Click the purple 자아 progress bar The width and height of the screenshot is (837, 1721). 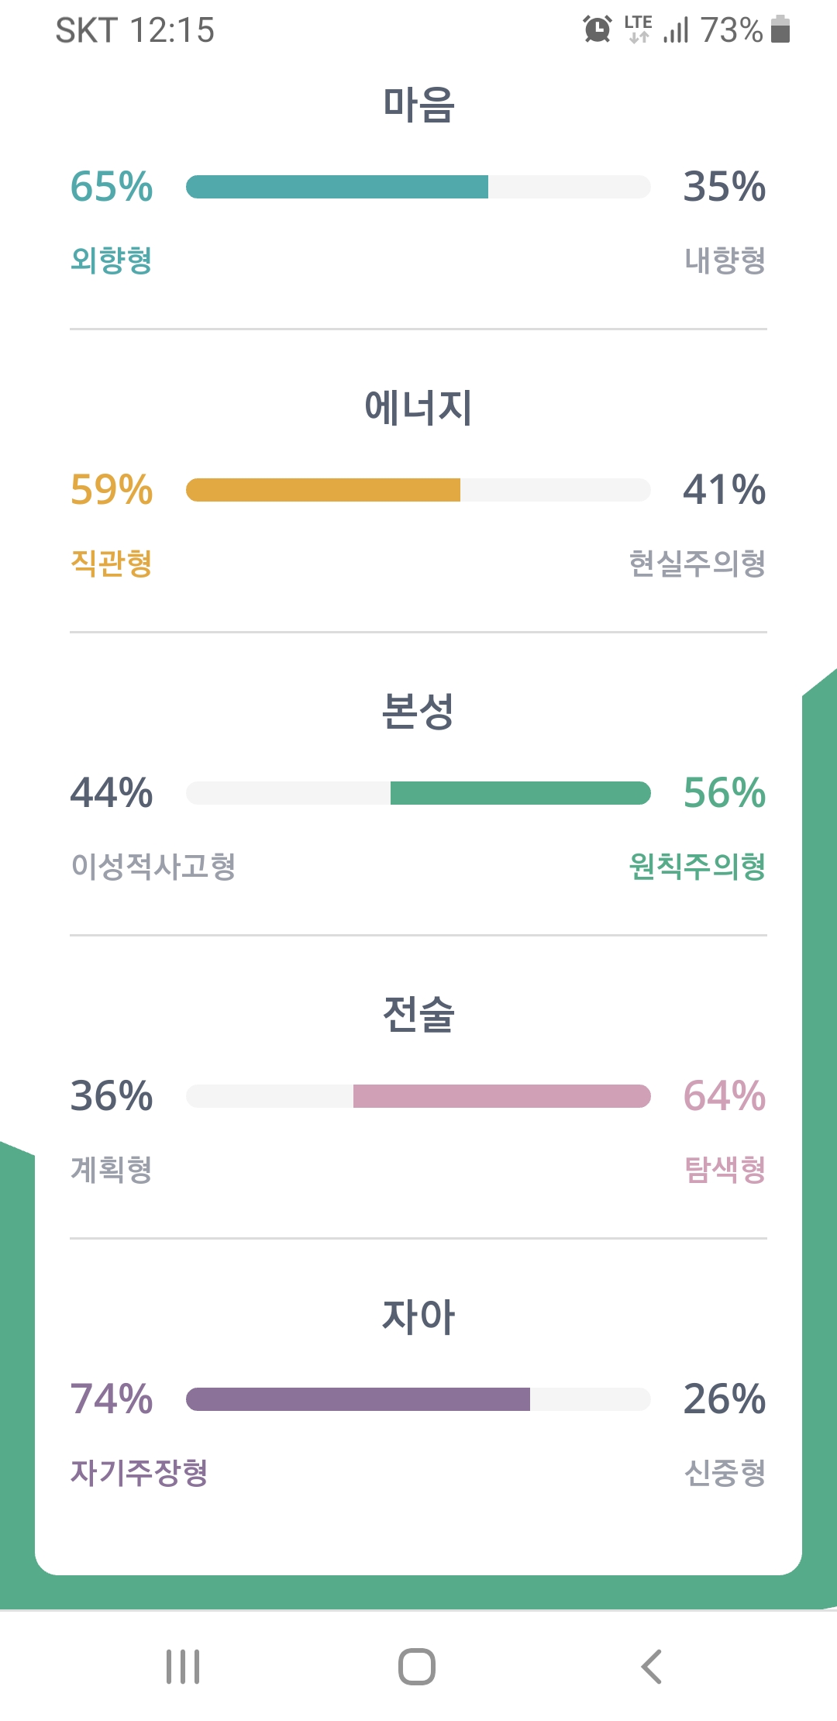(418, 1399)
